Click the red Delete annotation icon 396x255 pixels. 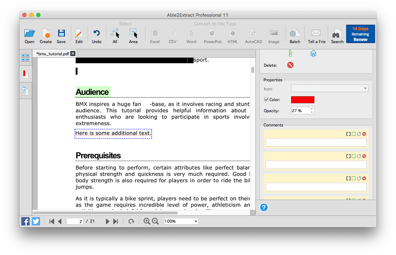pos(290,65)
